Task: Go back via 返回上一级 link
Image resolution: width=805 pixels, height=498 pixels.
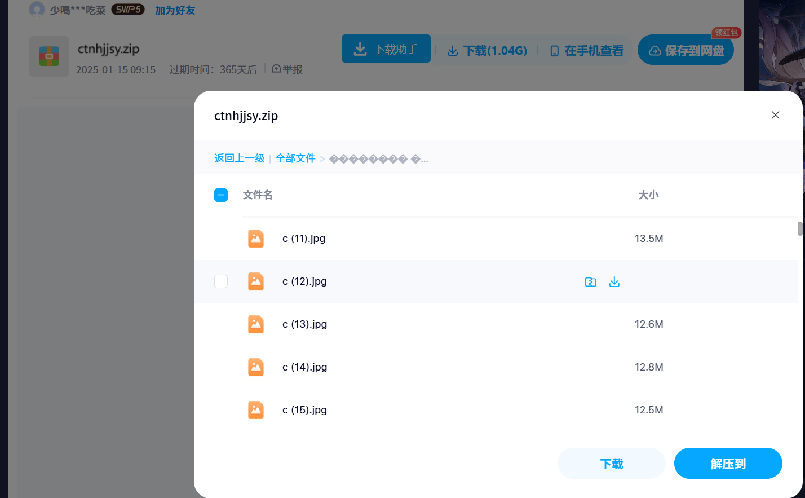Action: coord(240,158)
